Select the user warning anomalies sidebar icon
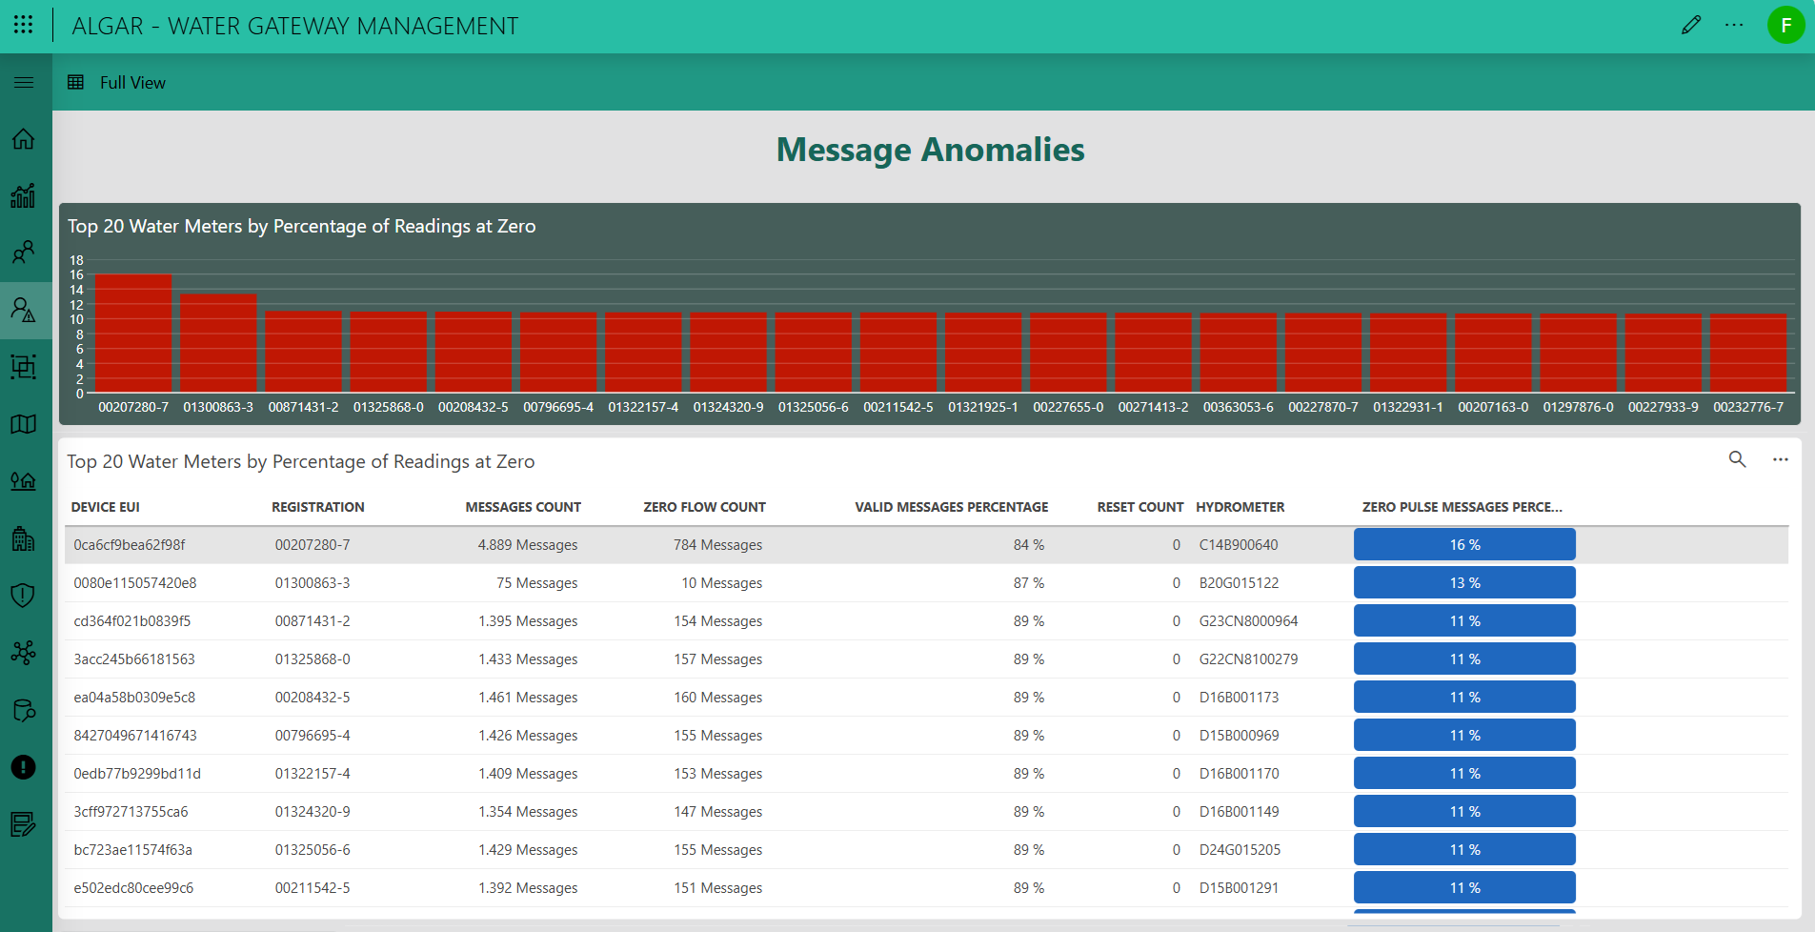 24,310
